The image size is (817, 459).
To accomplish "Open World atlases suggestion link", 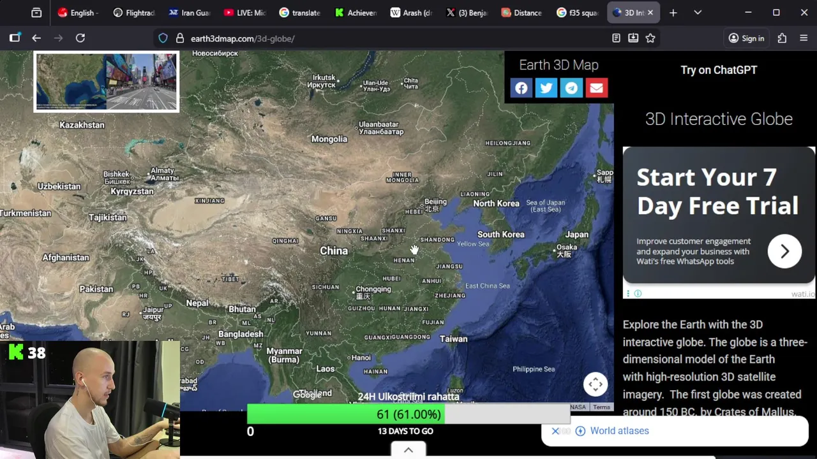I will [x=619, y=431].
